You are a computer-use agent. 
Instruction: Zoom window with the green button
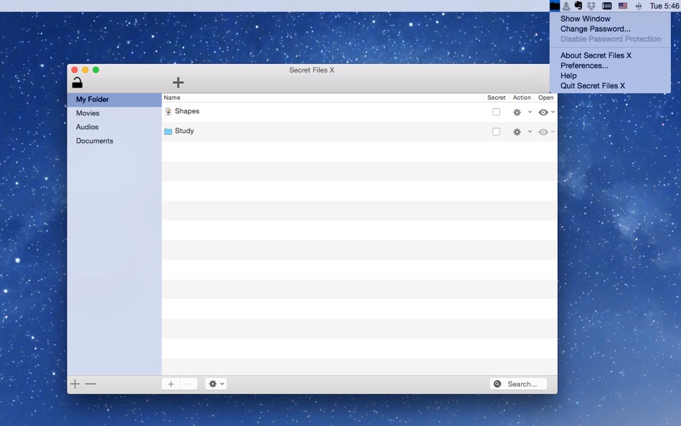pyautogui.click(x=95, y=70)
